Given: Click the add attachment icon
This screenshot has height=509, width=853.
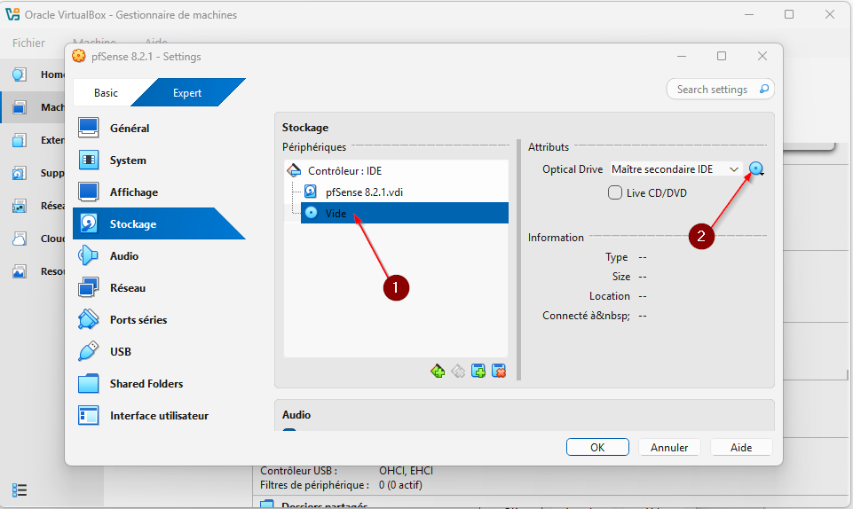Looking at the screenshot, I should 478,372.
